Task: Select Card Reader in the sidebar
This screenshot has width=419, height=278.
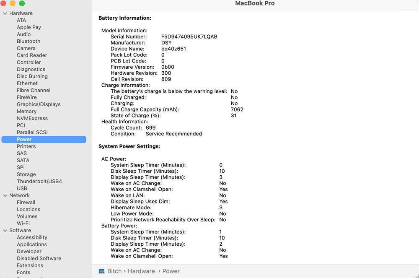Action: [x=32, y=55]
